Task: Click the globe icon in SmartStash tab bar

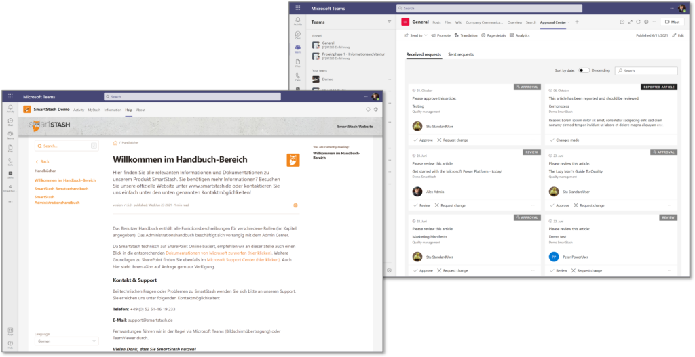Action: (376, 109)
